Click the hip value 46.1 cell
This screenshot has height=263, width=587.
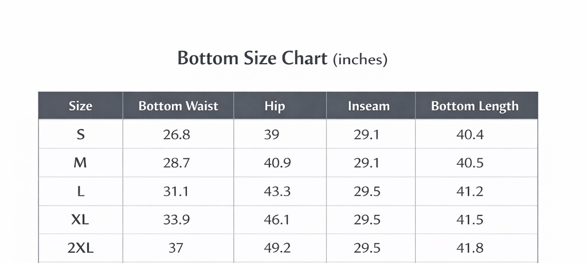click(x=277, y=219)
